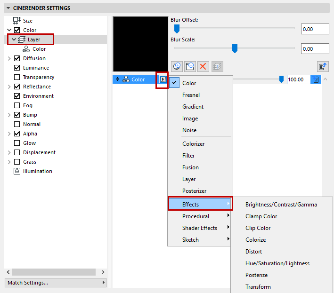
Task: Click the layer opacity slider handle
Action: point(281,79)
